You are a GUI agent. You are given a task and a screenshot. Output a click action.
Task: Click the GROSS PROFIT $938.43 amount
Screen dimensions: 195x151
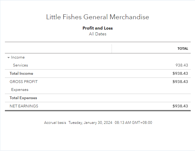click(180, 82)
